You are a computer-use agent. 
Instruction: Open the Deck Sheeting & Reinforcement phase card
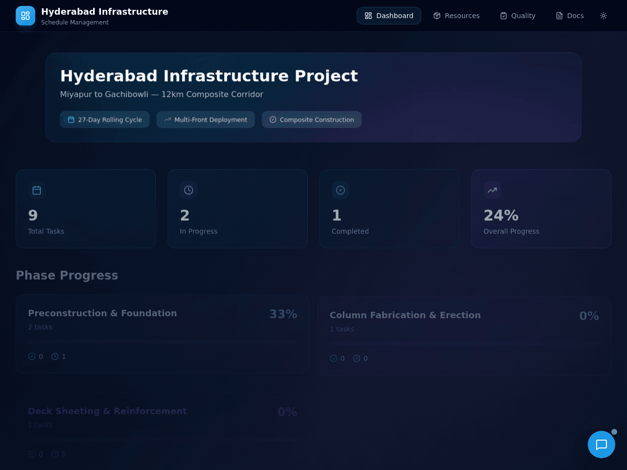pos(163,432)
